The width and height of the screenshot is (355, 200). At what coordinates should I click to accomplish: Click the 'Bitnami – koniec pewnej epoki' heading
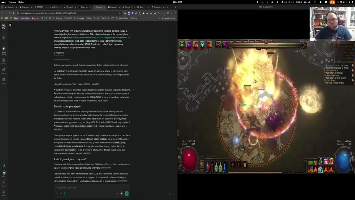pyautogui.click(x=67, y=107)
